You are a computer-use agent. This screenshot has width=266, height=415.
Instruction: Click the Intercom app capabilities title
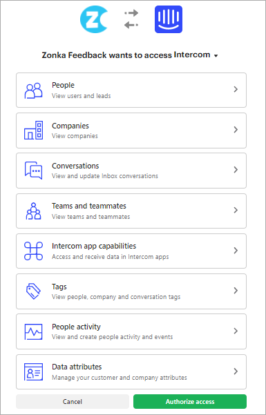point(94,246)
